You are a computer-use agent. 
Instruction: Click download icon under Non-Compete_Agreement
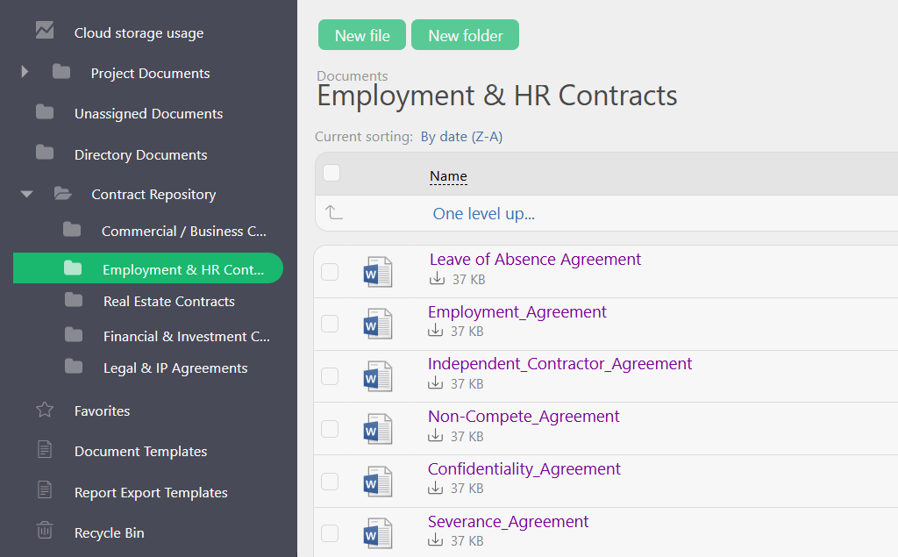point(437,435)
